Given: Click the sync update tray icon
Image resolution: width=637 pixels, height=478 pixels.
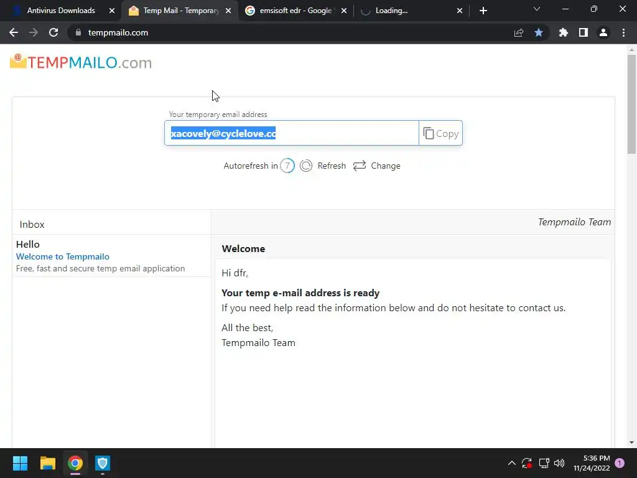Looking at the screenshot, I should coord(527,463).
